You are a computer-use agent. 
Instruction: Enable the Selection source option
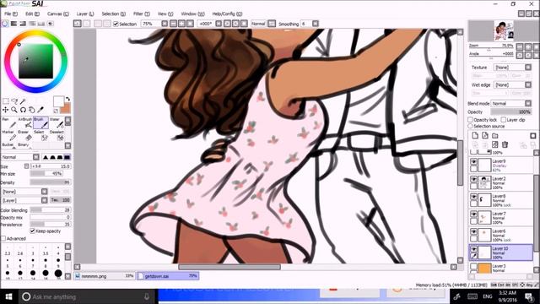[x=470, y=126]
